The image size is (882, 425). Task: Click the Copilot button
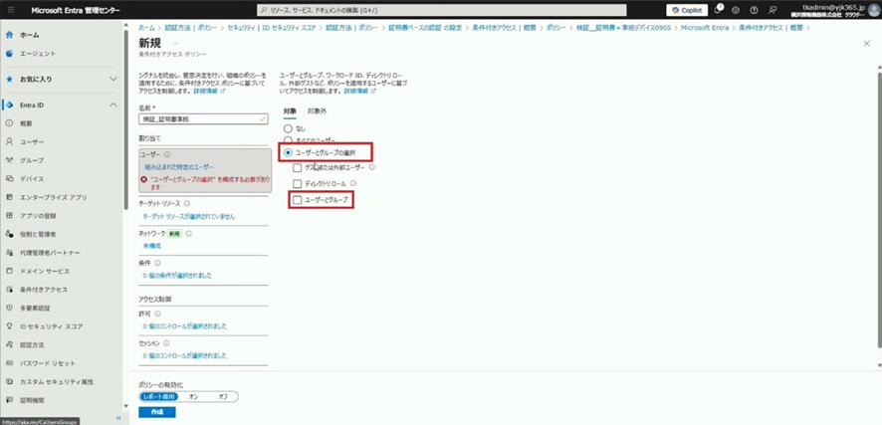(682, 10)
